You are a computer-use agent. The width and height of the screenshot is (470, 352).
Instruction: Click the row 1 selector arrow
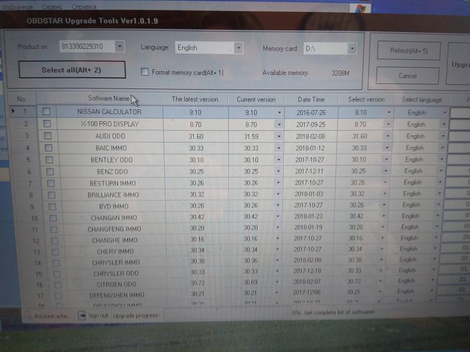[13, 111]
